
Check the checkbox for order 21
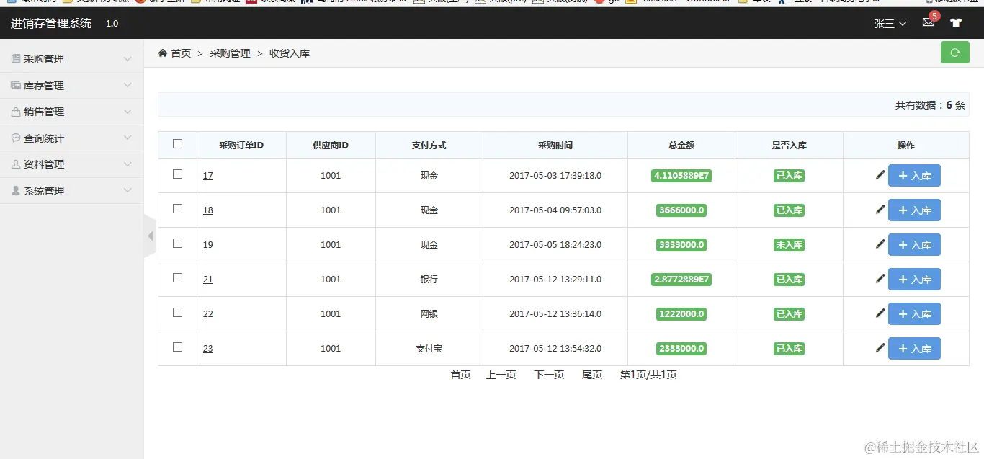pyautogui.click(x=178, y=277)
